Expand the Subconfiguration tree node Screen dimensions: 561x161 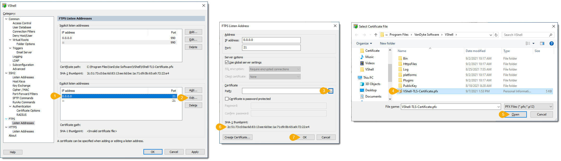[x=10, y=65]
